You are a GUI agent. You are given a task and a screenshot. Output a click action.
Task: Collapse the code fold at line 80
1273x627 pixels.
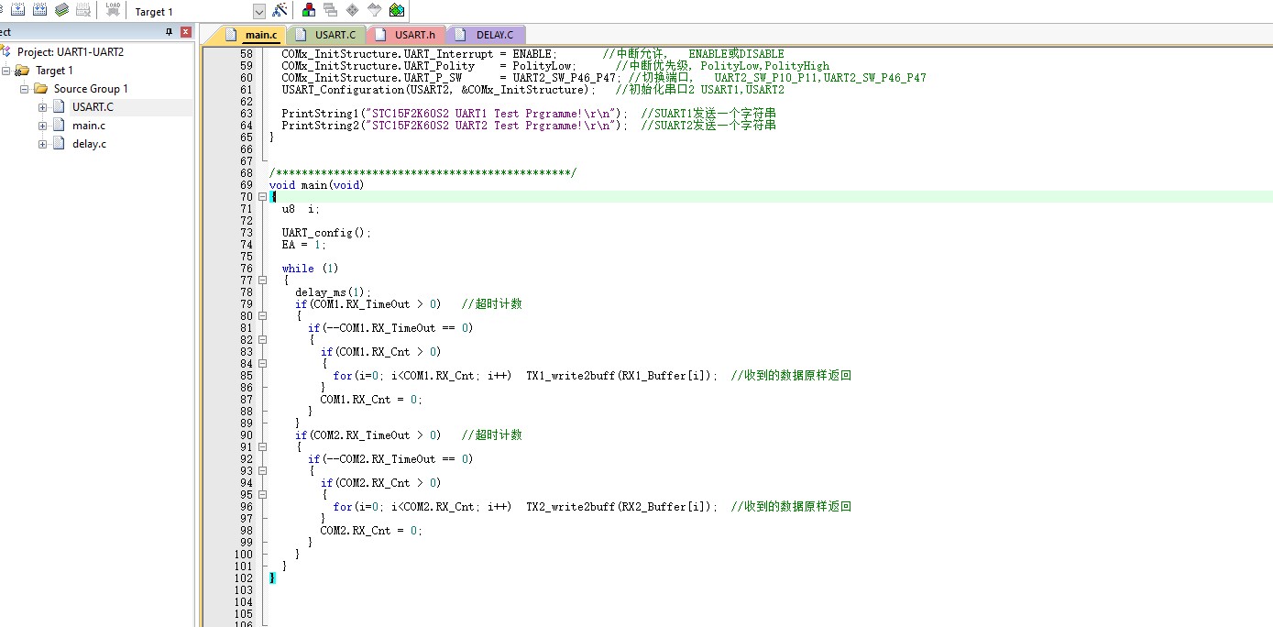[x=263, y=316]
